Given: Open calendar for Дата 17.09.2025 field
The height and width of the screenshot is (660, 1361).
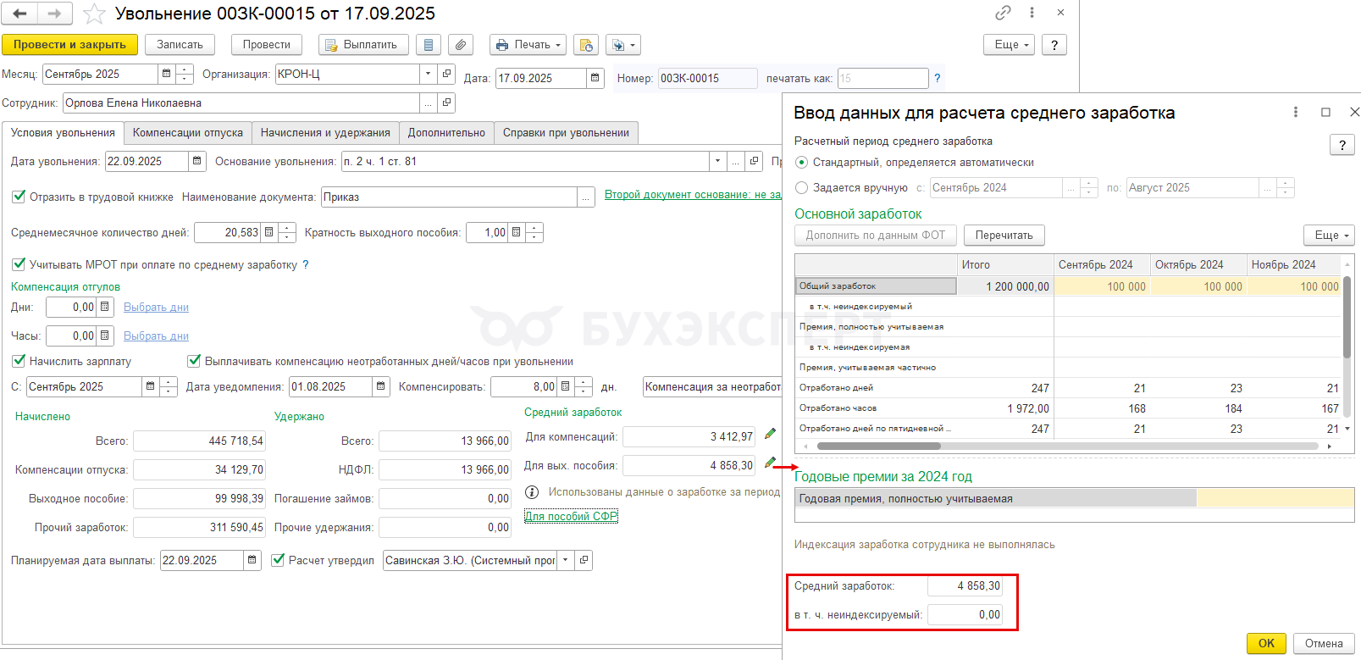Looking at the screenshot, I should click(595, 78).
